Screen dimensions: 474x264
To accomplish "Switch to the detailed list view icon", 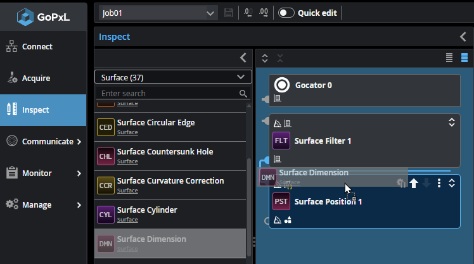I will pos(464,58).
